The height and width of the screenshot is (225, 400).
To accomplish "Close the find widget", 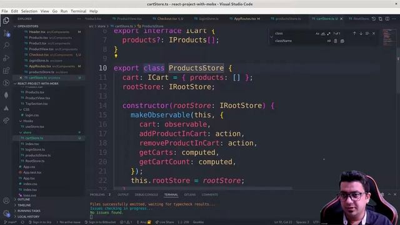I will point(374,33).
